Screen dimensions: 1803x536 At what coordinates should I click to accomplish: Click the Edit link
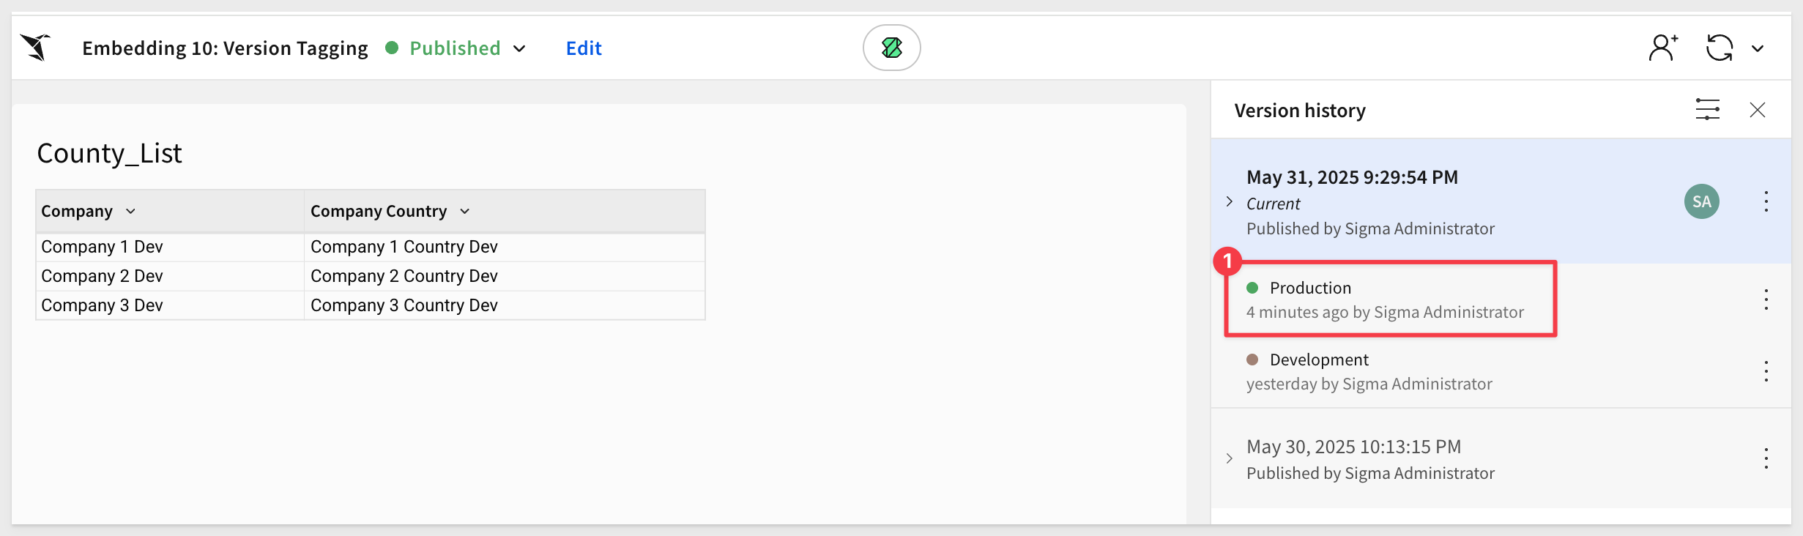click(x=584, y=48)
